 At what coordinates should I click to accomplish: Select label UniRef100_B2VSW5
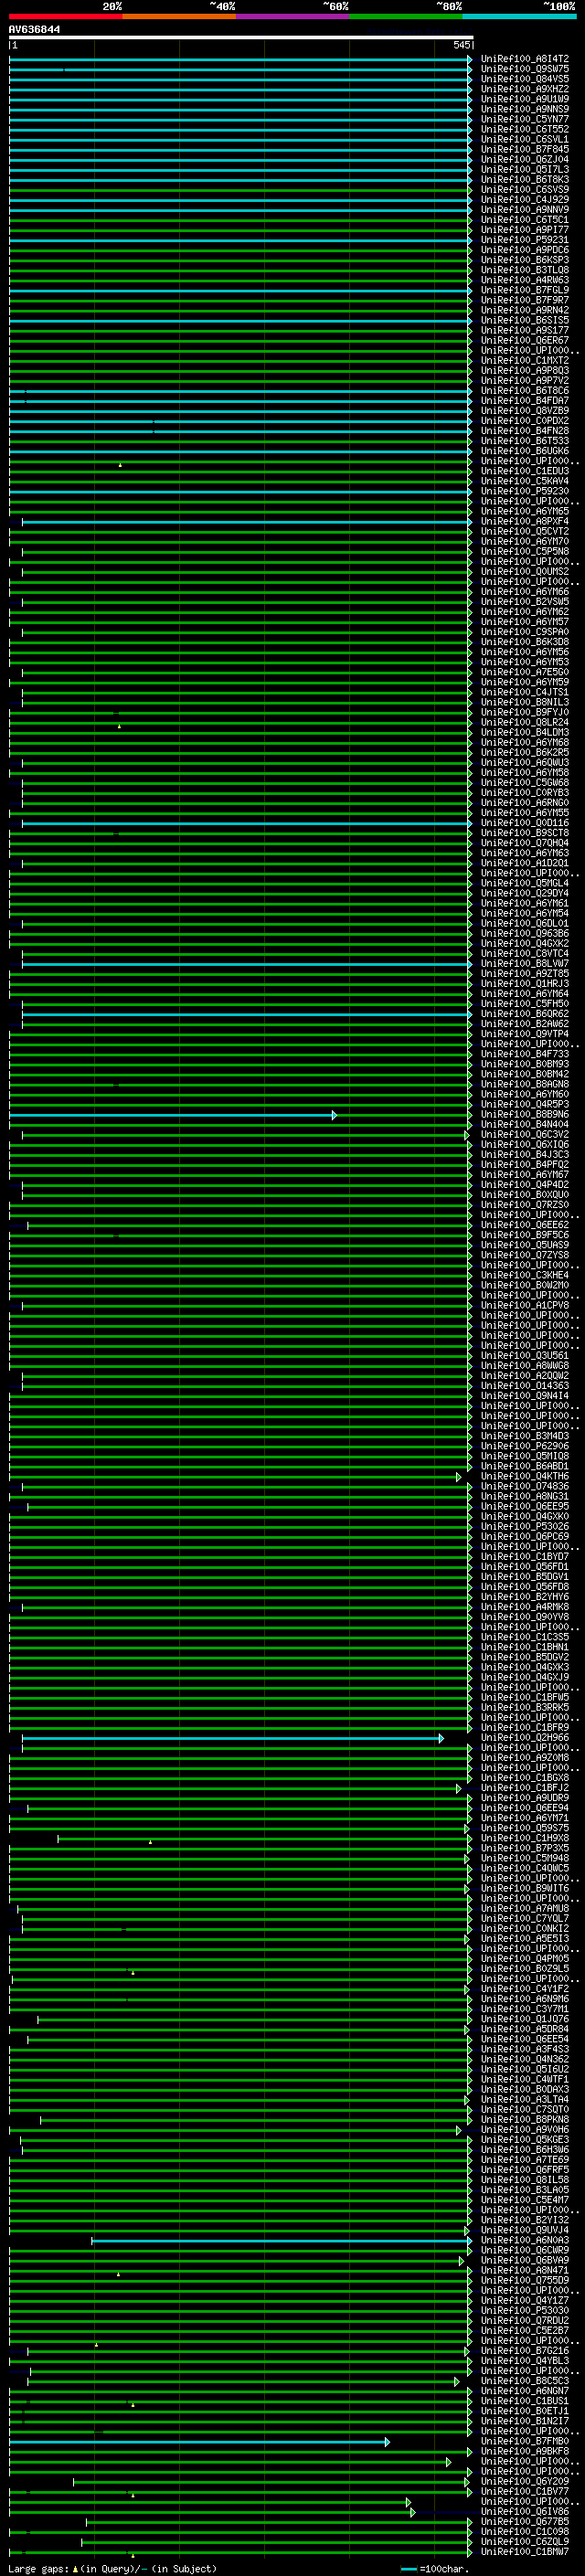point(524,602)
